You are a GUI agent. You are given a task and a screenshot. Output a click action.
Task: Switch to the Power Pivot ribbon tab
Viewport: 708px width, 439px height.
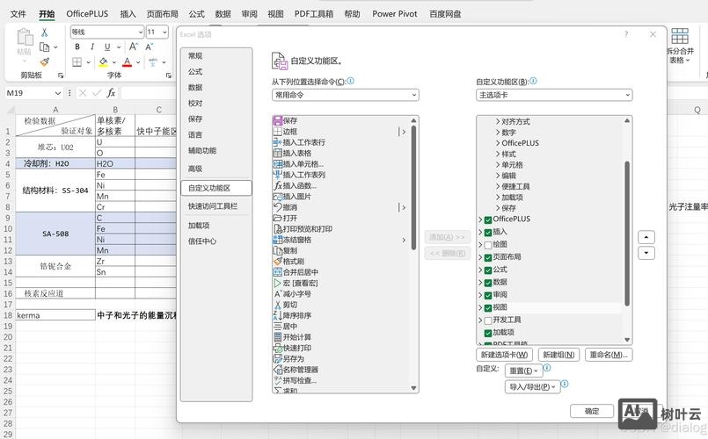(395, 14)
